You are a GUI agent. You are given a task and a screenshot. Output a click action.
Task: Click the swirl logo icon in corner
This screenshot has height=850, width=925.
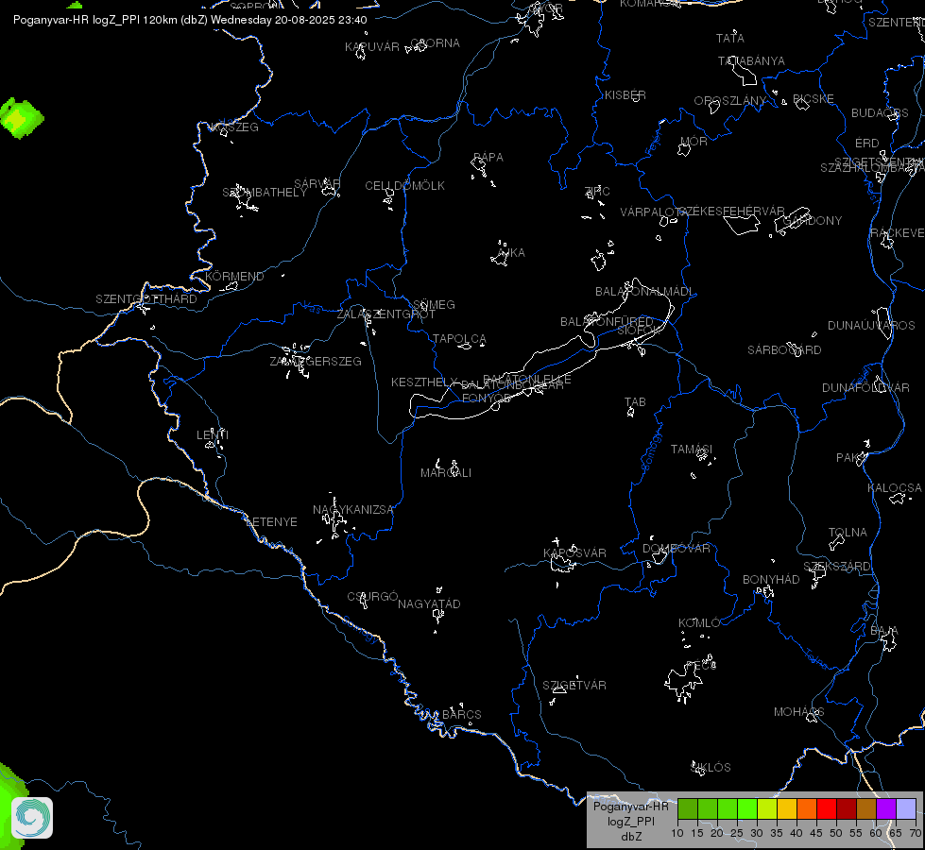[32, 818]
